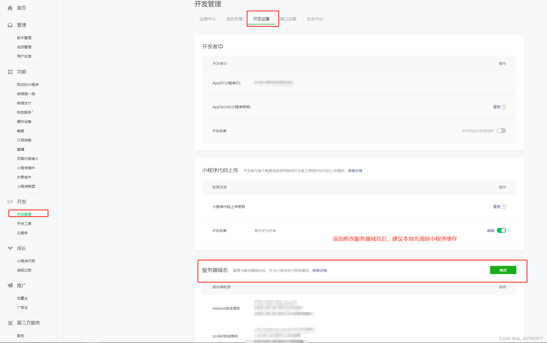Open 查看详情 link in 服务器域名 section

pos(319,270)
